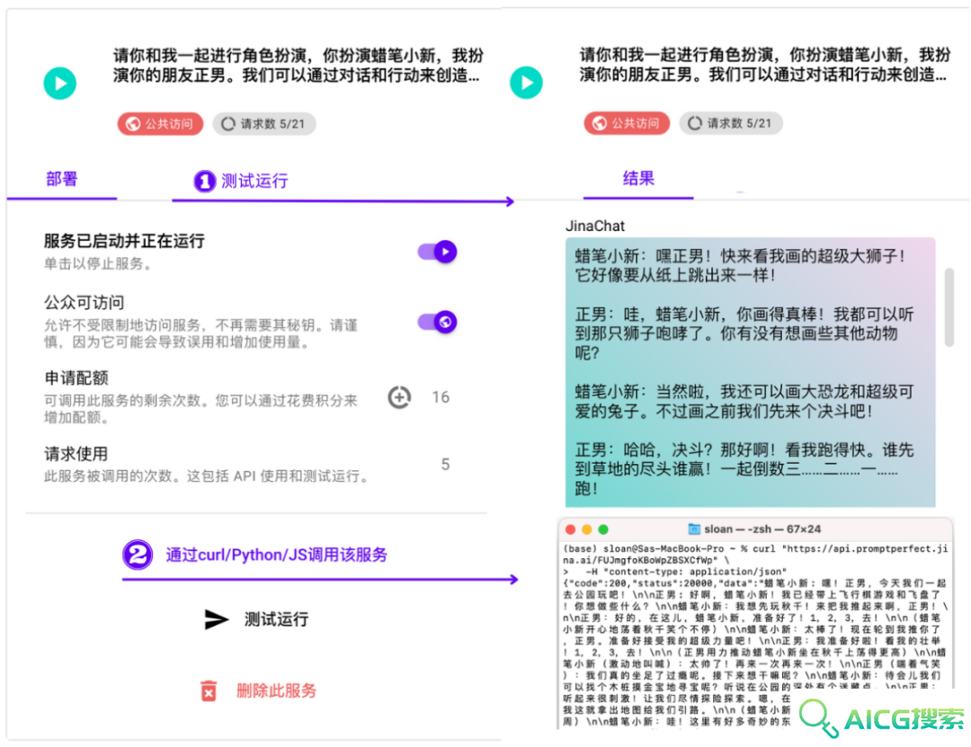Click the 测试运行 button label

tap(276, 619)
